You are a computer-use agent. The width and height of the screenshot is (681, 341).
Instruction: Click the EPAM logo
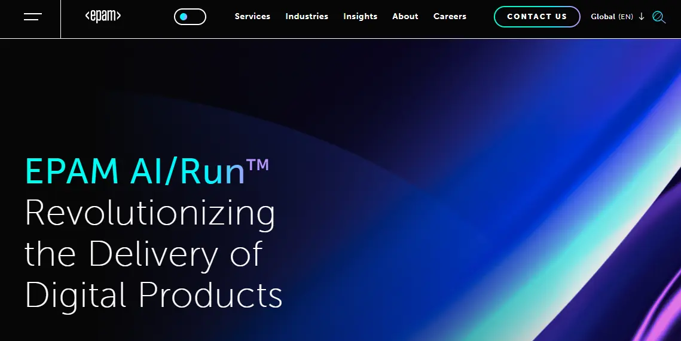tap(103, 17)
